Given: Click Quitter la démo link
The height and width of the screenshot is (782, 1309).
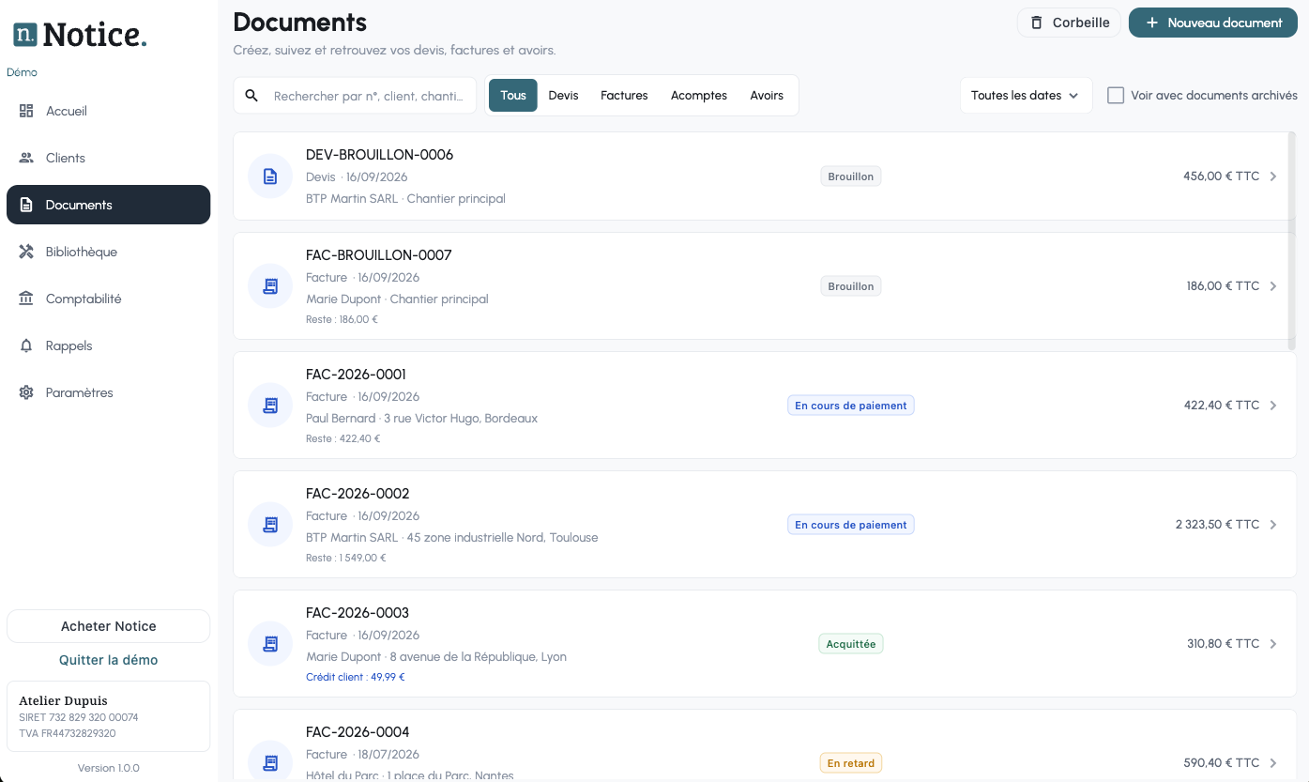Looking at the screenshot, I should click(x=109, y=660).
